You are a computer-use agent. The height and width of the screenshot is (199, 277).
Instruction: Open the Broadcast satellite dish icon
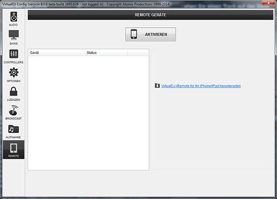click(x=13, y=110)
